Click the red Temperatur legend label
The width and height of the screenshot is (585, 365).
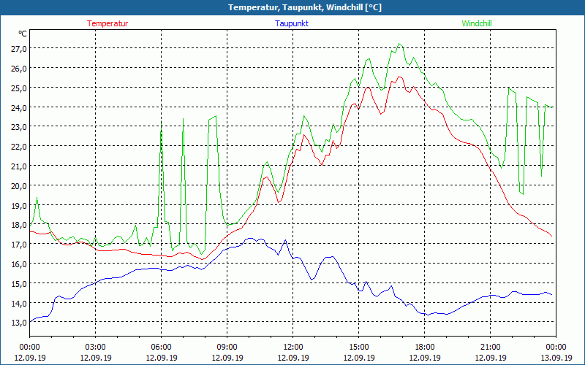click(x=107, y=23)
